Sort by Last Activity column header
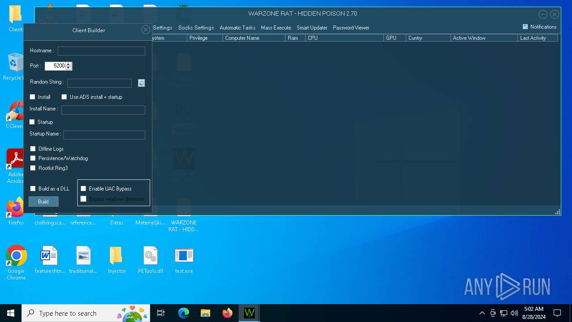Image resolution: width=572 pixels, height=322 pixels. coord(538,38)
